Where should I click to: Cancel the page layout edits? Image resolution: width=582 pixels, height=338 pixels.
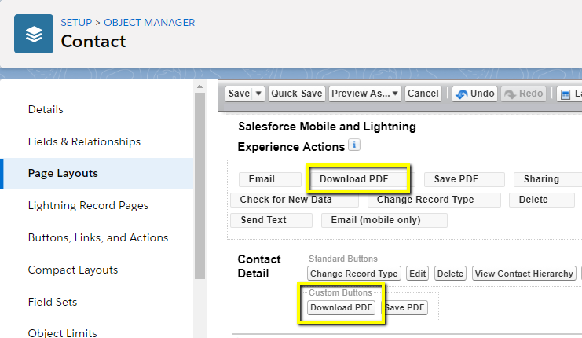coord(423,94)
